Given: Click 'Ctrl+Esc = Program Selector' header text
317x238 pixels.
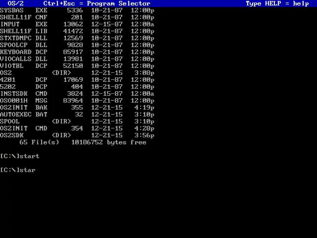Looking at the screenshot, I should pos(97,3).
